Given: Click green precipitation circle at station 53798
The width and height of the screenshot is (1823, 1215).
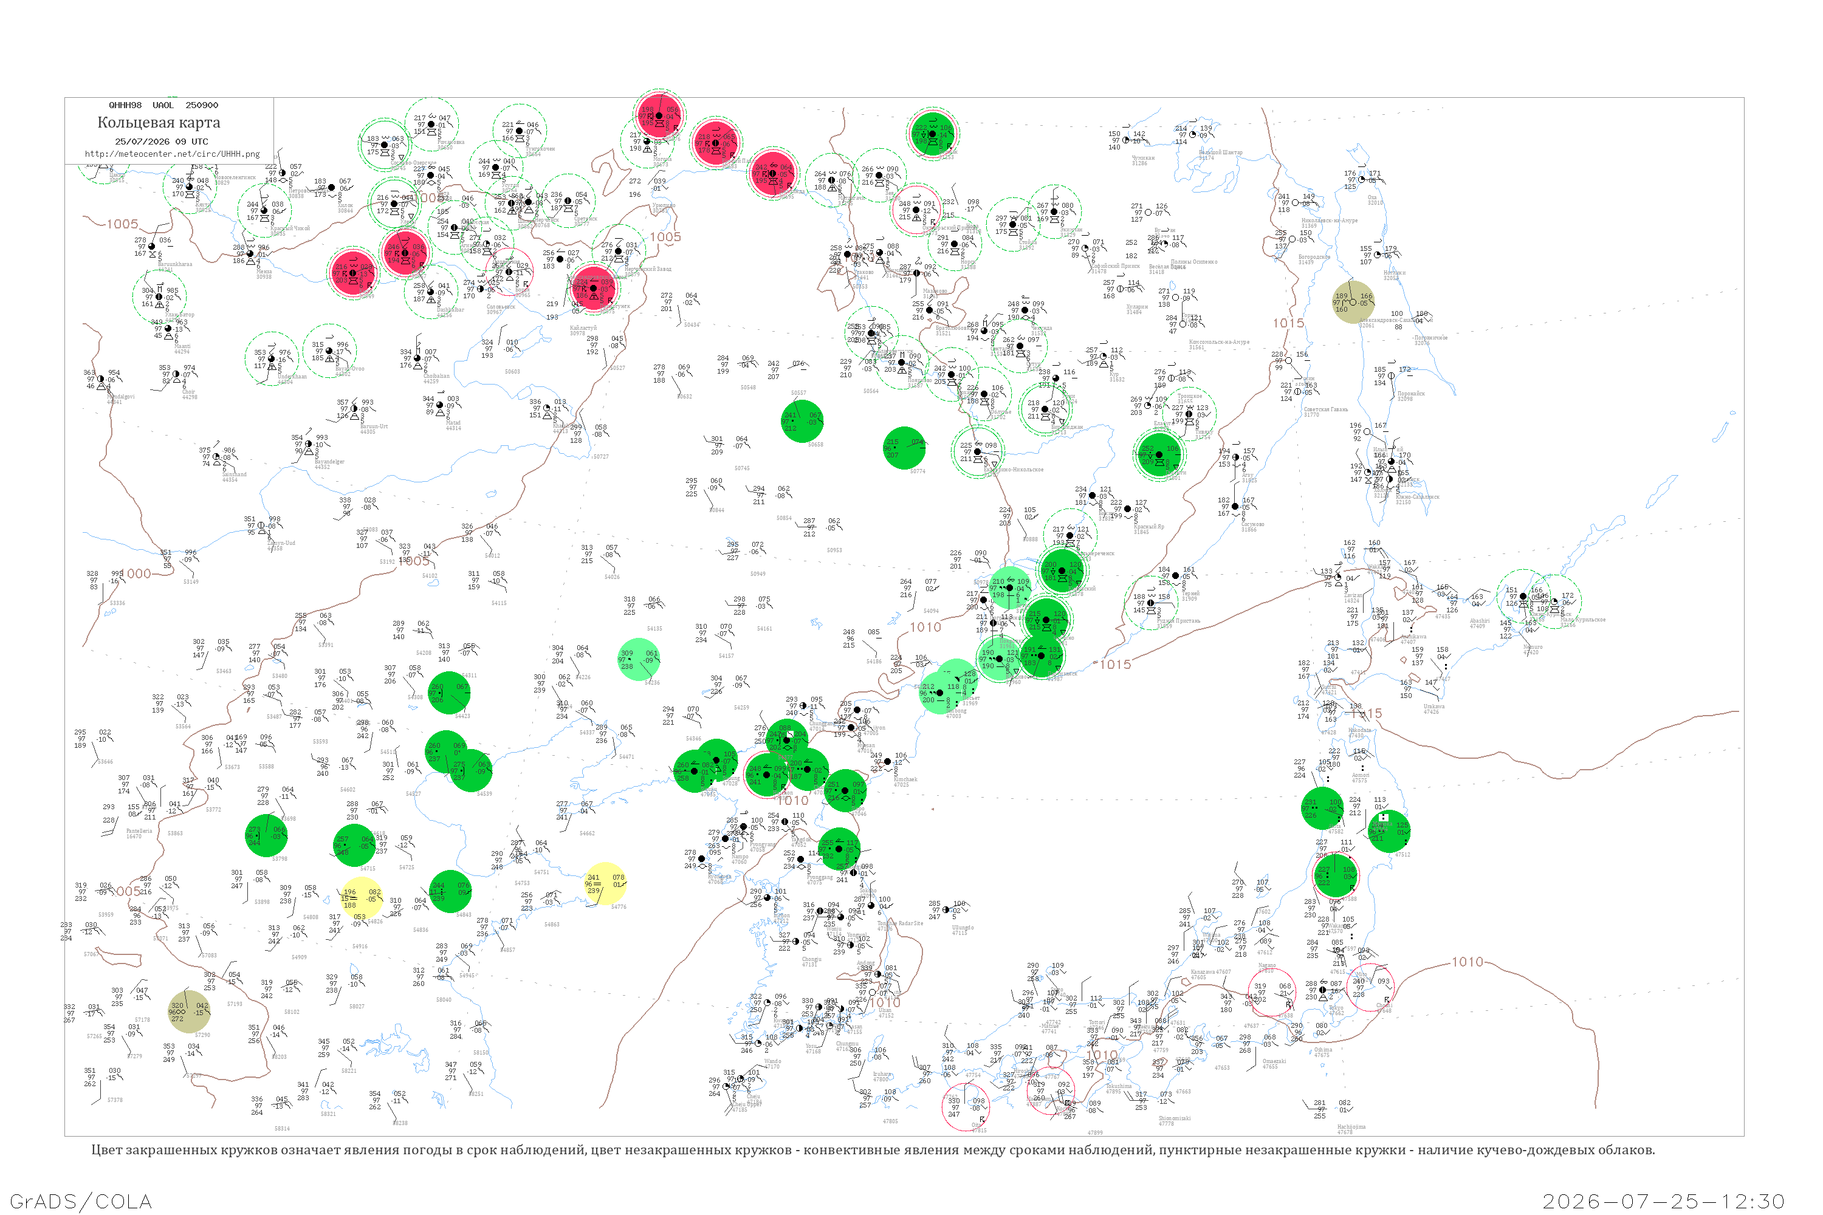Looking at the screenshot, I should coord(266,835).
